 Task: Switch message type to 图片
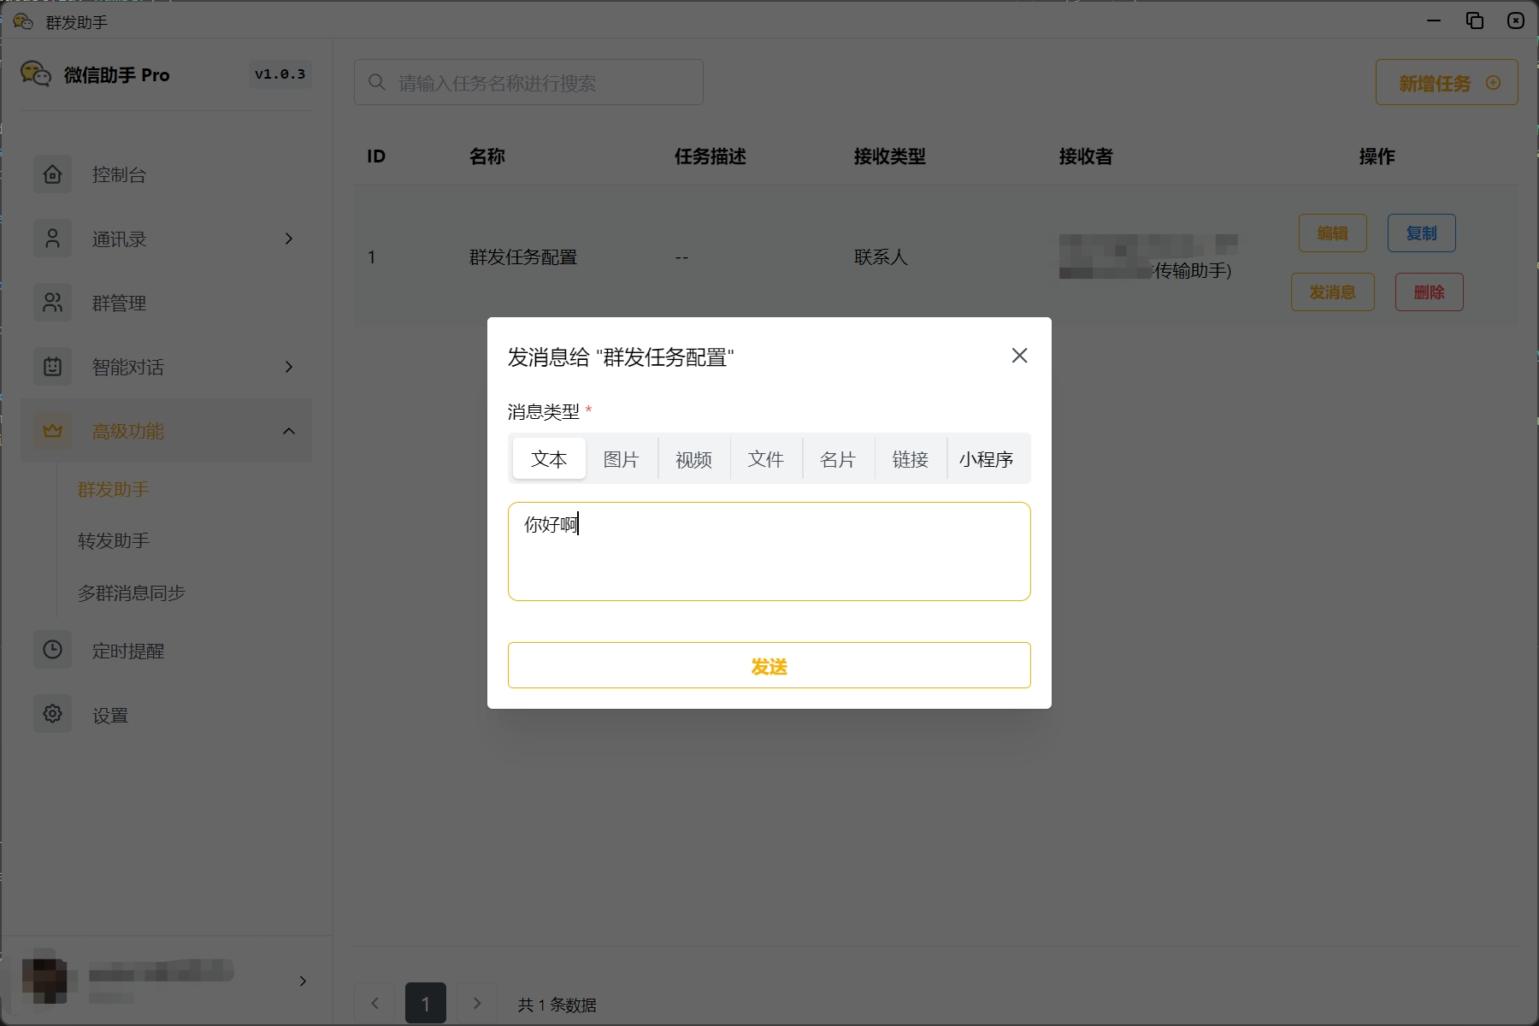(622, 459)
